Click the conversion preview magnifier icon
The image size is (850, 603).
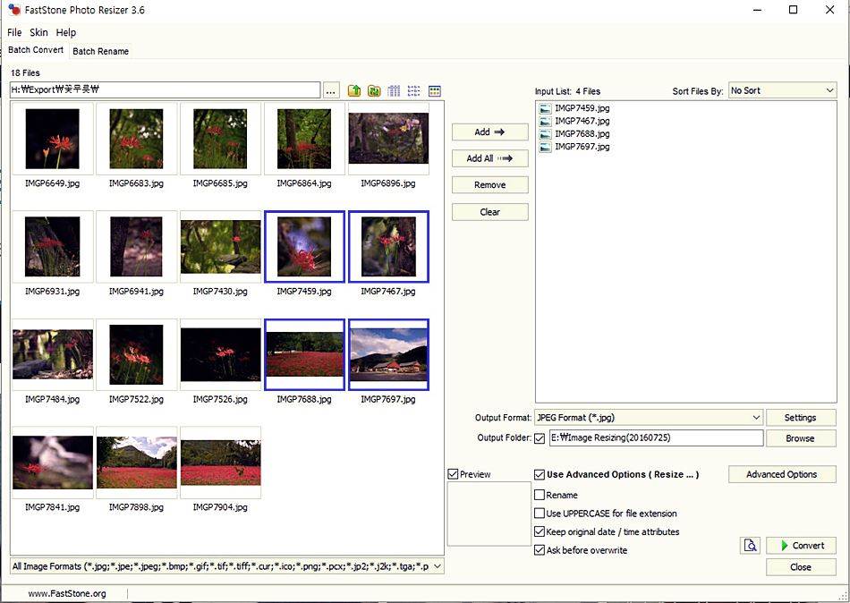point(750,546)
